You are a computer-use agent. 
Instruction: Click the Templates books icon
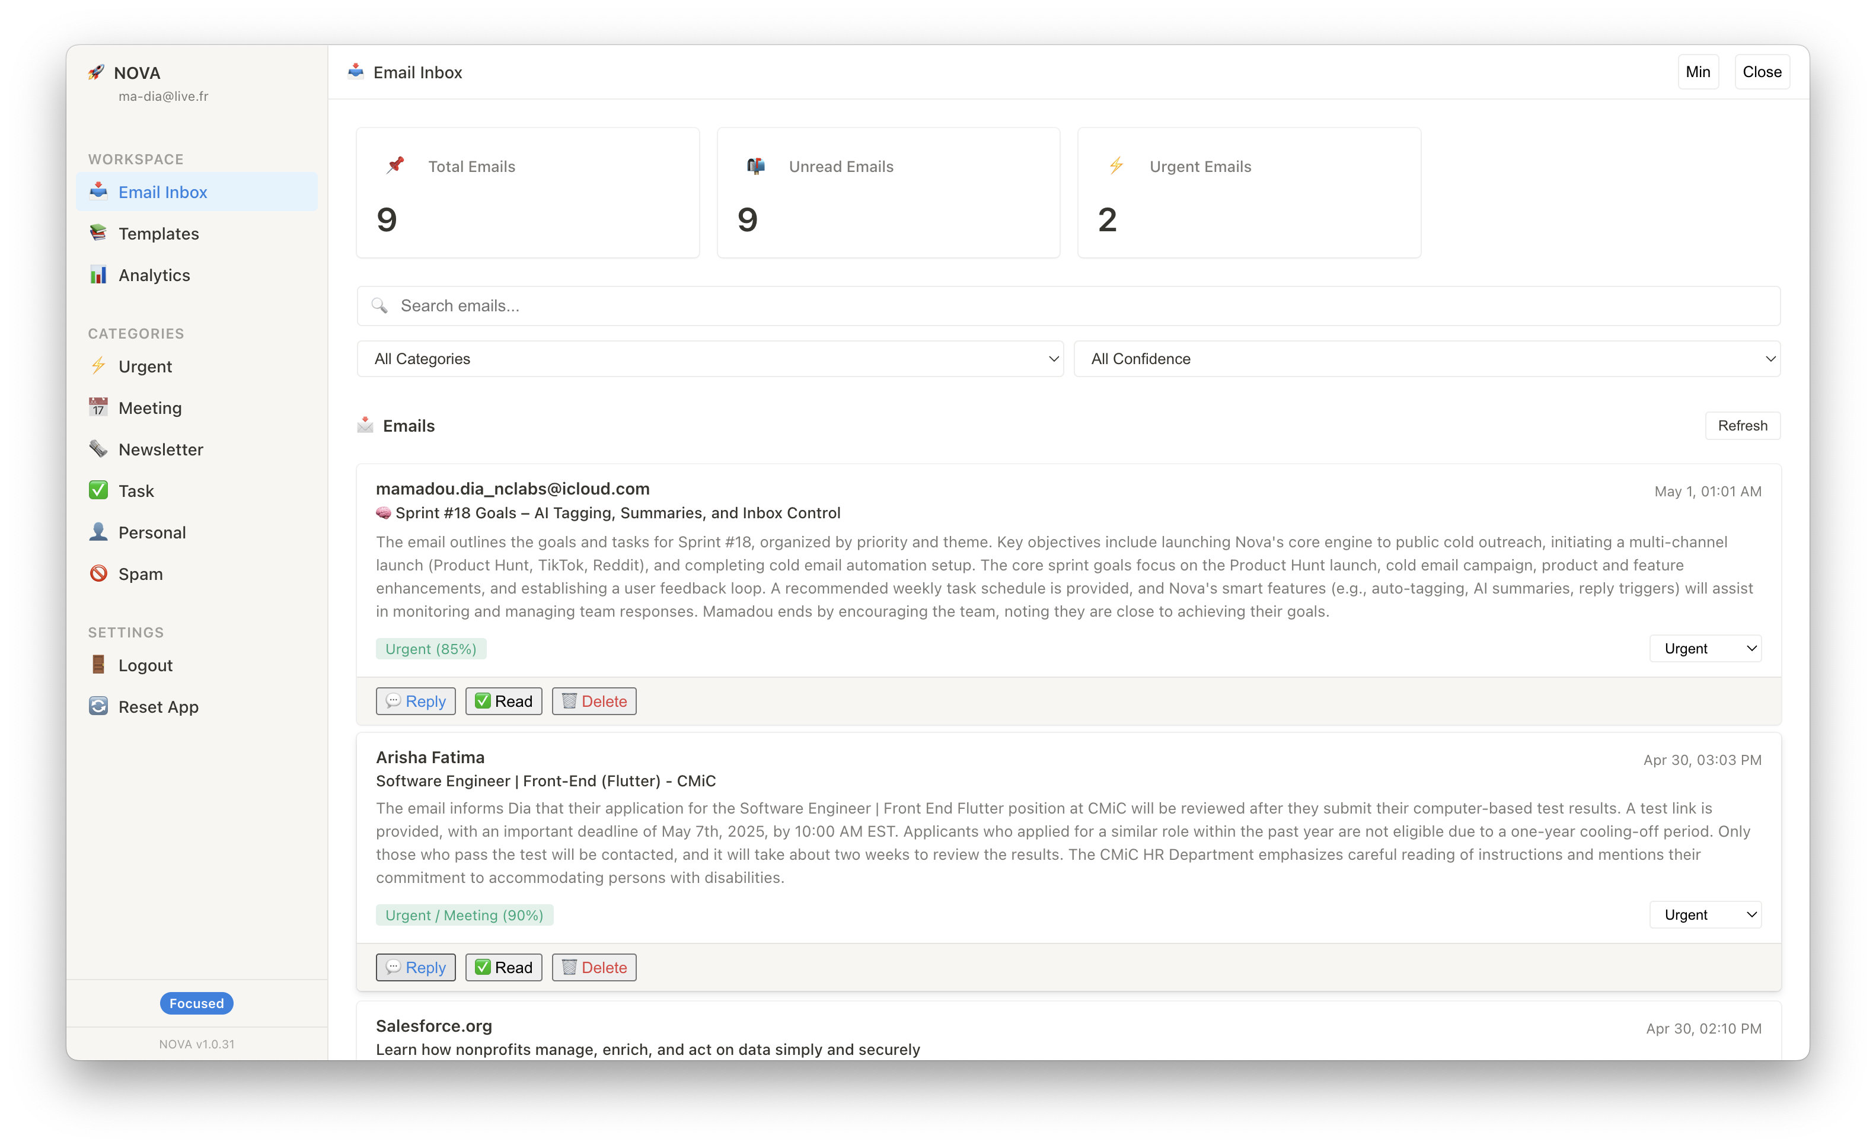pyautogui.click(x=98, y=233)
